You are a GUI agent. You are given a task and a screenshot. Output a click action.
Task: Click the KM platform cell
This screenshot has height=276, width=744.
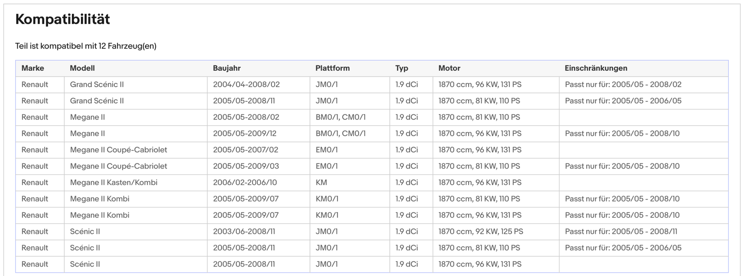coord(321,182)
